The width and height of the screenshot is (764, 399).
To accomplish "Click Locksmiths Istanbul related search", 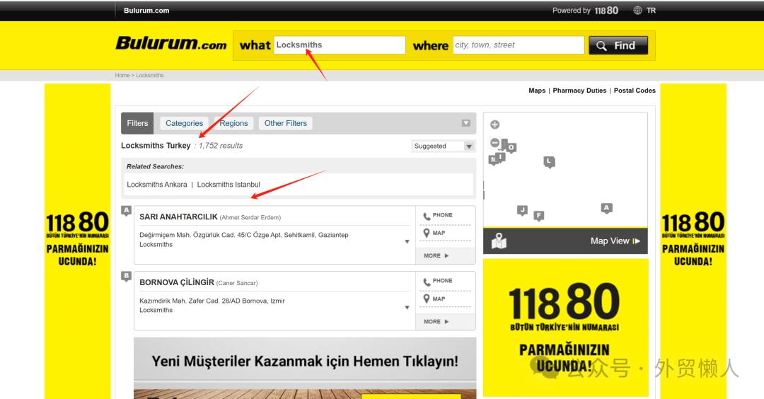I will click(x=228, y=185).
